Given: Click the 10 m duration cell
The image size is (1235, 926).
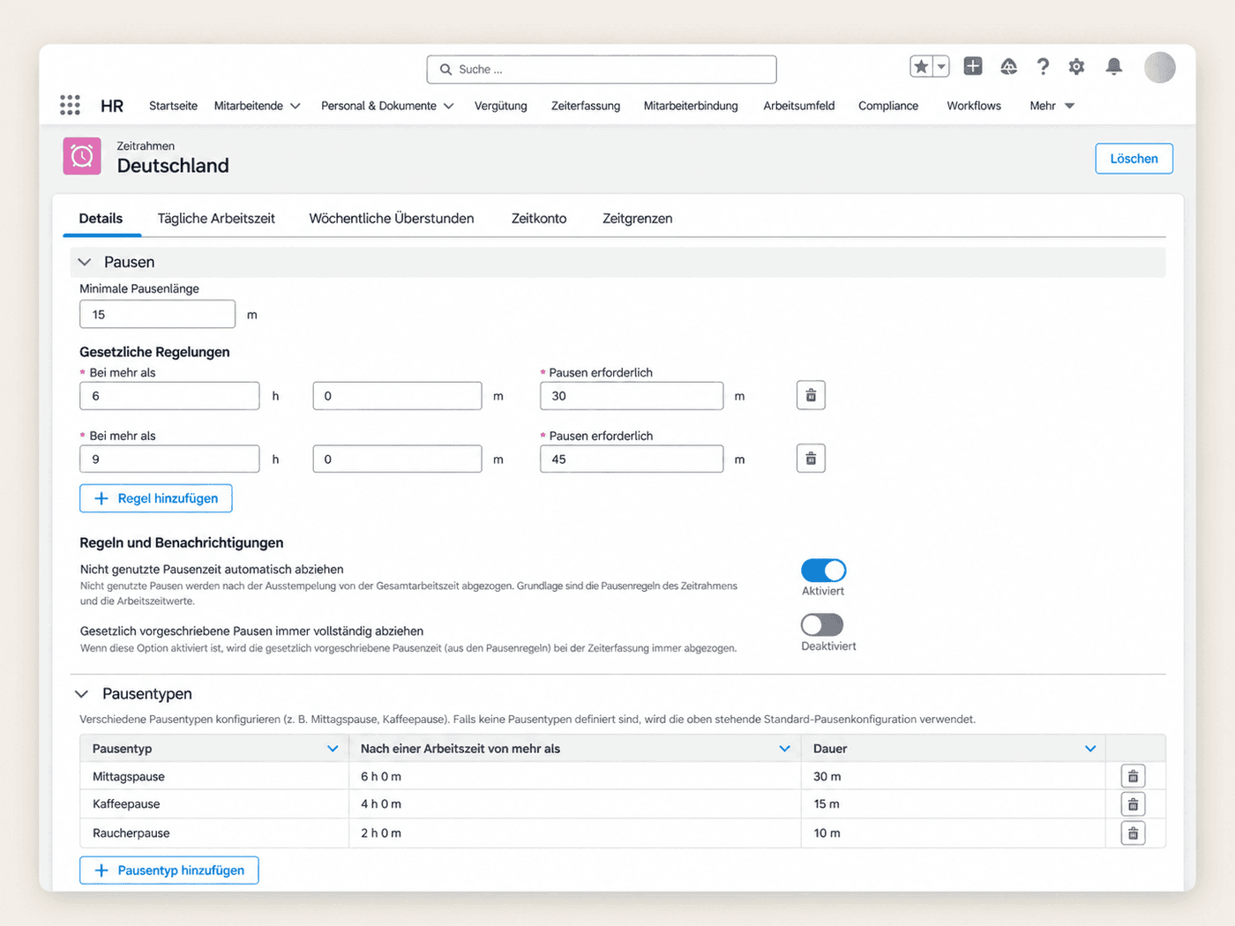Looking at the screenshot, I should tap(953, 833).
